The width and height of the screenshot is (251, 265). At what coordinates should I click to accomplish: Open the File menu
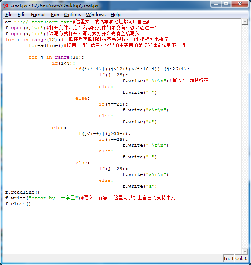9,15
